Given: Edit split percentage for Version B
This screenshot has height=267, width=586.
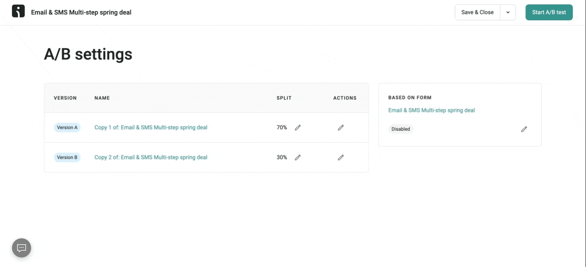Looking at the screenshot, I should (x=298, y=158).
